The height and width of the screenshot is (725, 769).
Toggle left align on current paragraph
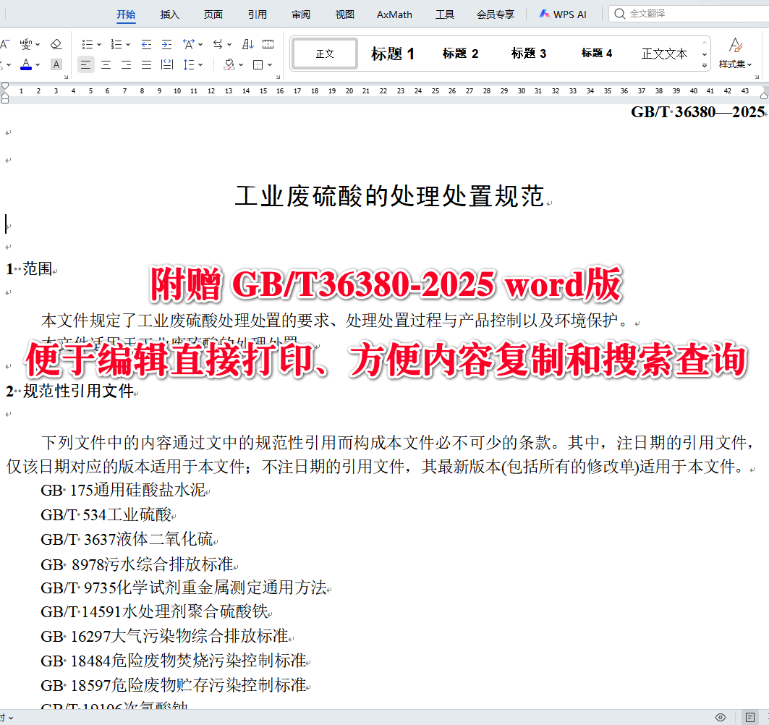[85, 64]
